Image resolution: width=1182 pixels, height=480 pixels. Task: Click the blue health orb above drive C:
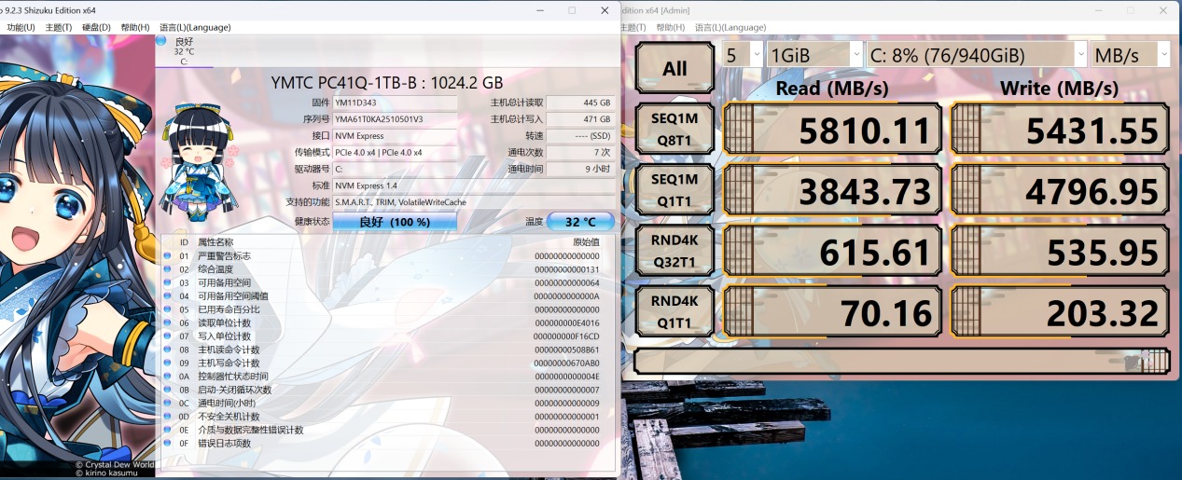161,41
